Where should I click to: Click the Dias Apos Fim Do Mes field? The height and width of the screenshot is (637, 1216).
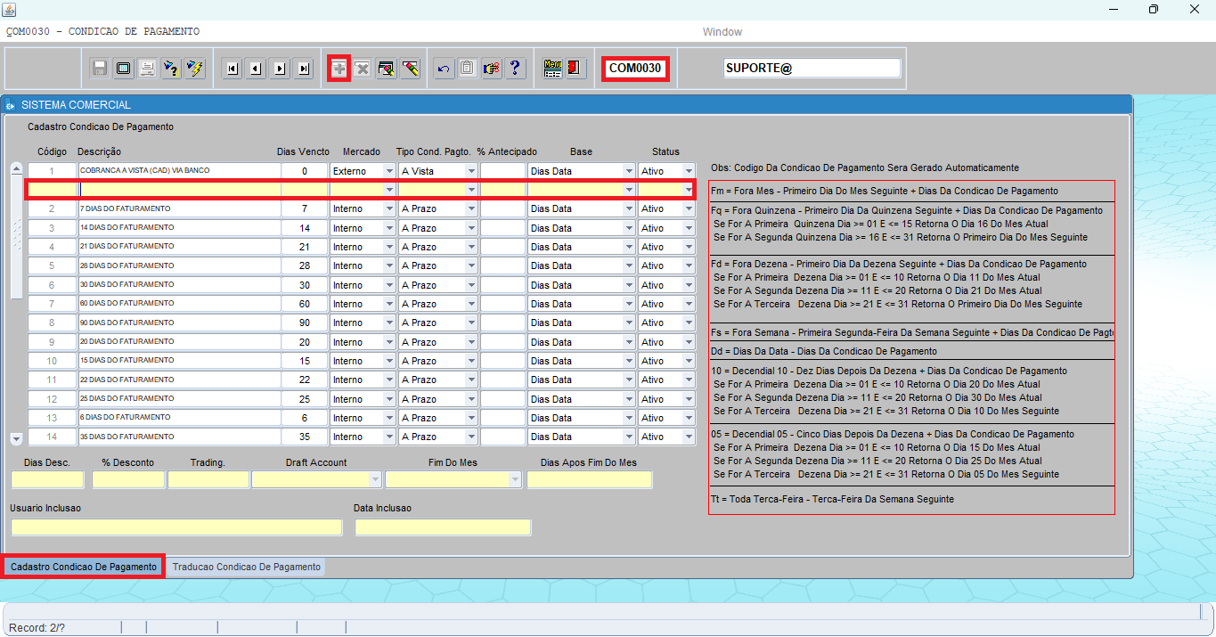coord(589,480)
